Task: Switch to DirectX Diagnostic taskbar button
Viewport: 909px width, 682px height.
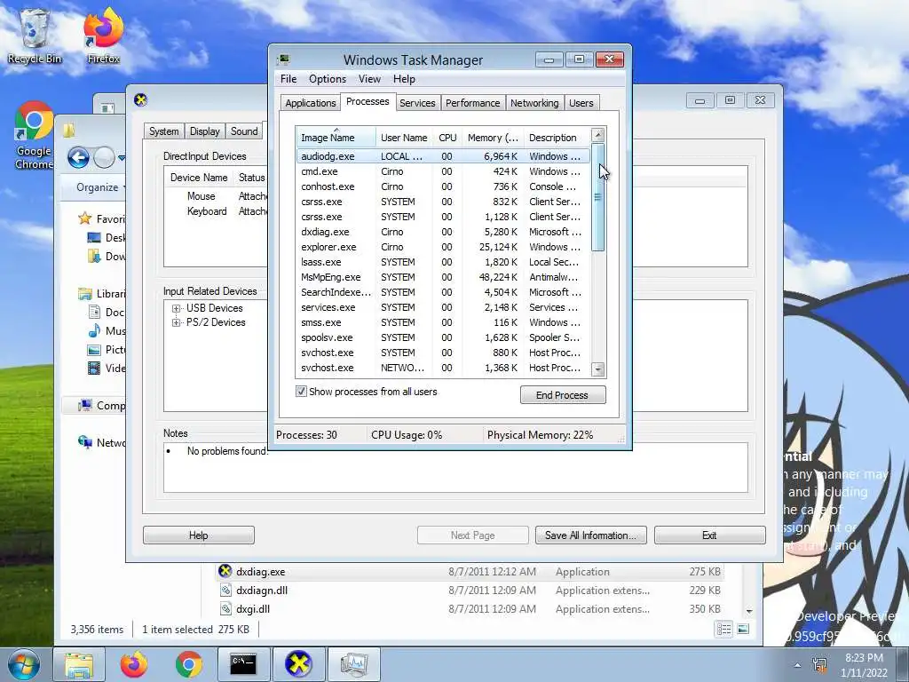Action: 298,664
